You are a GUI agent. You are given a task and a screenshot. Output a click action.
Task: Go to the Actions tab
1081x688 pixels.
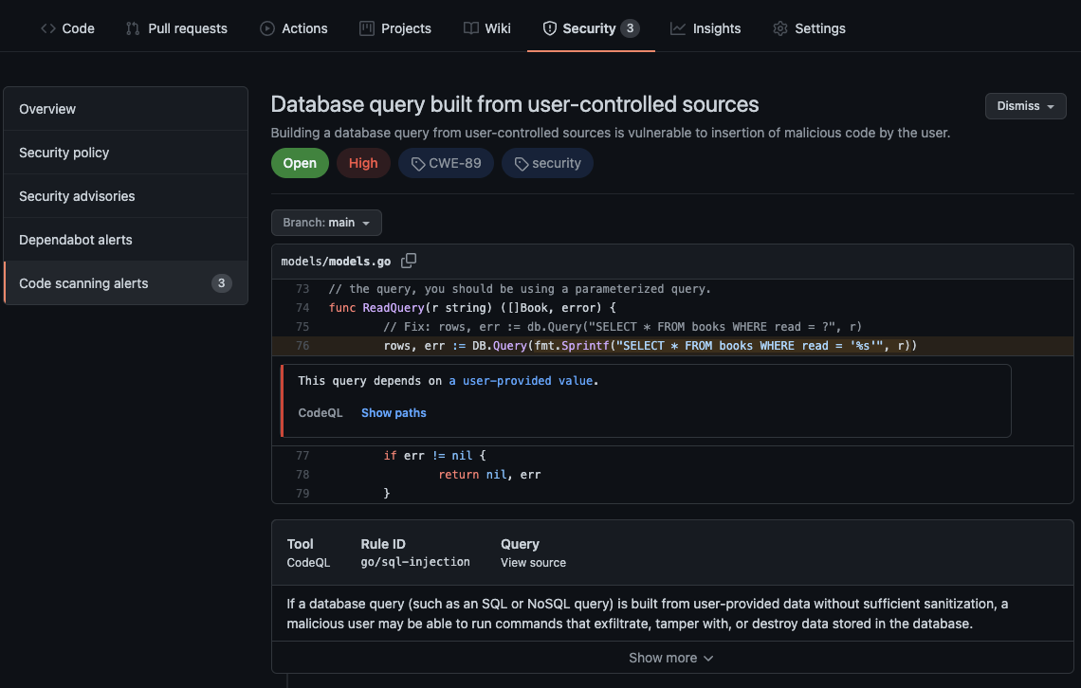coord(294,28)
